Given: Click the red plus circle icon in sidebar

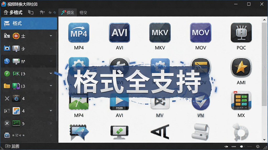Looking at the screenshot, I should pyautogui.click(x=16, y=36).
